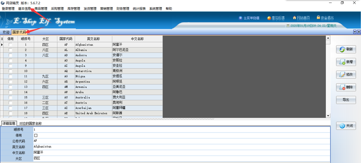
Task: Open the 统计报表 menu
Action: tap(139, 9)
